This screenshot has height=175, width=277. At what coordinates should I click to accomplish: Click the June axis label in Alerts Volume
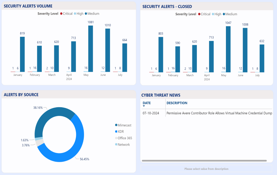(103, 75)
